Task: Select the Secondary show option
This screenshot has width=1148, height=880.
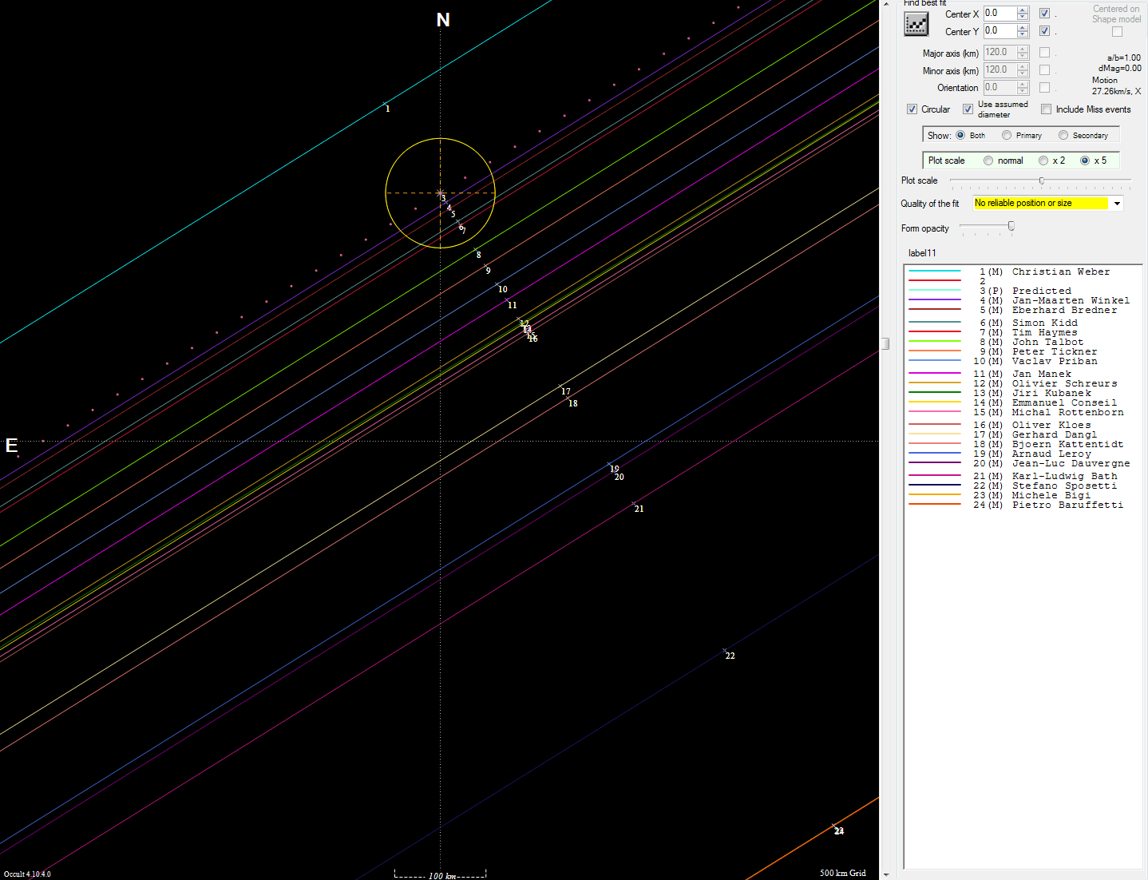Action: pyautogui.click(x=1063, y=135)
